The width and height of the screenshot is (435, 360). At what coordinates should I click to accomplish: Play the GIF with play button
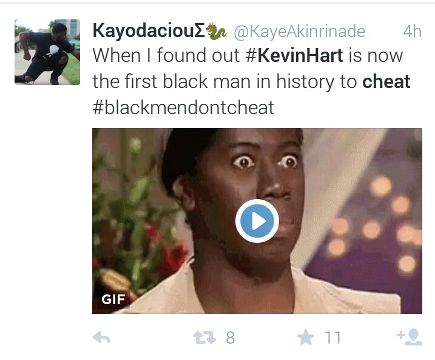coord(257,221)
